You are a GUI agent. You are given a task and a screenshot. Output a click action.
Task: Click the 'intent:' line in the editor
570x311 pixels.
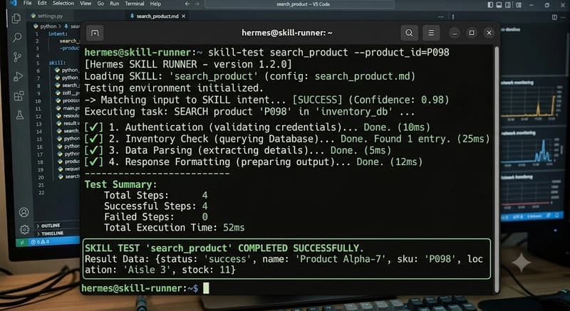point(58,33)
